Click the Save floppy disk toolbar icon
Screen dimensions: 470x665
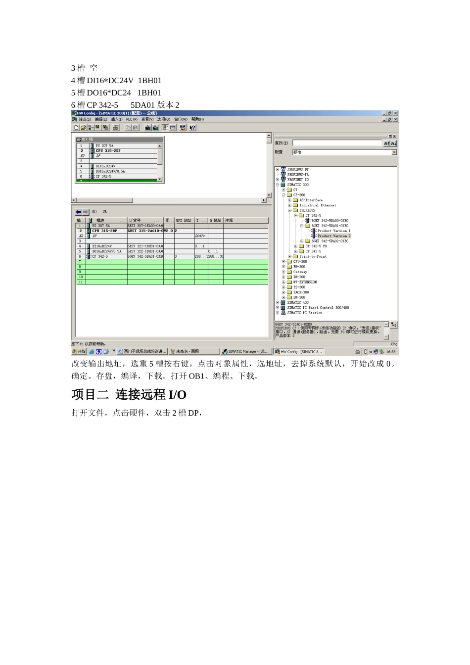point(97,128)
